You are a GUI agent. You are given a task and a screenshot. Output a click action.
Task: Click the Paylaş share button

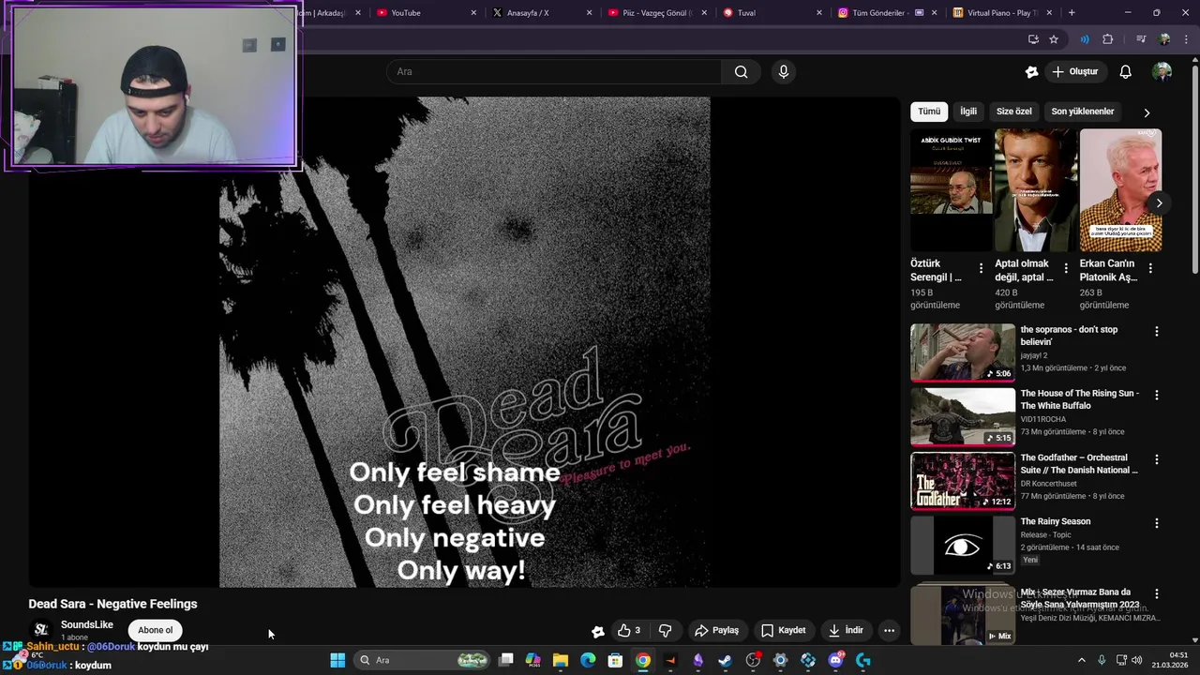[x=716, y=630]
